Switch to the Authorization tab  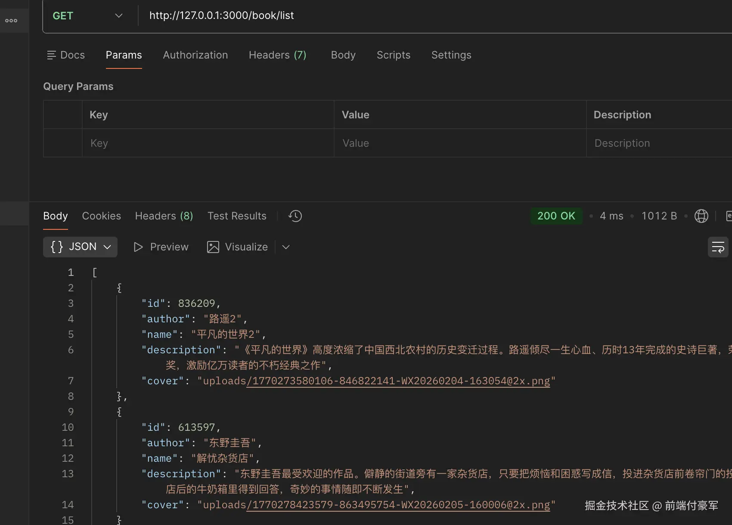(195, 55)
